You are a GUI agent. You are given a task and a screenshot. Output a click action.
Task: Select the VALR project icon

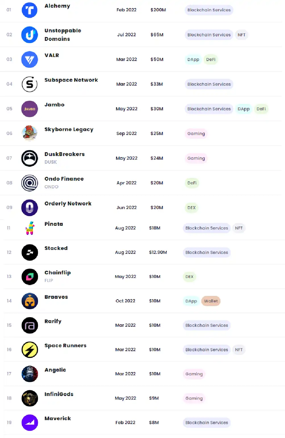tap(30, 59)
